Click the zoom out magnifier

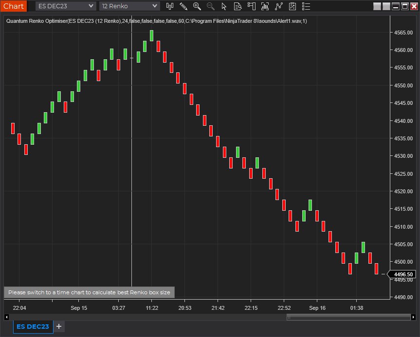click(211, 6)
